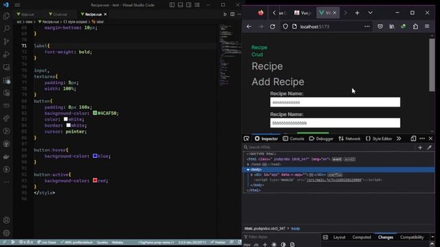Go back in Firefox

pyautogui.click(x=249, y=27)
